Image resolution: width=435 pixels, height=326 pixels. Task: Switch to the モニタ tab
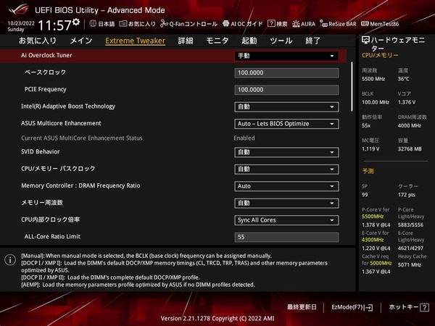(x=217, y=41)
